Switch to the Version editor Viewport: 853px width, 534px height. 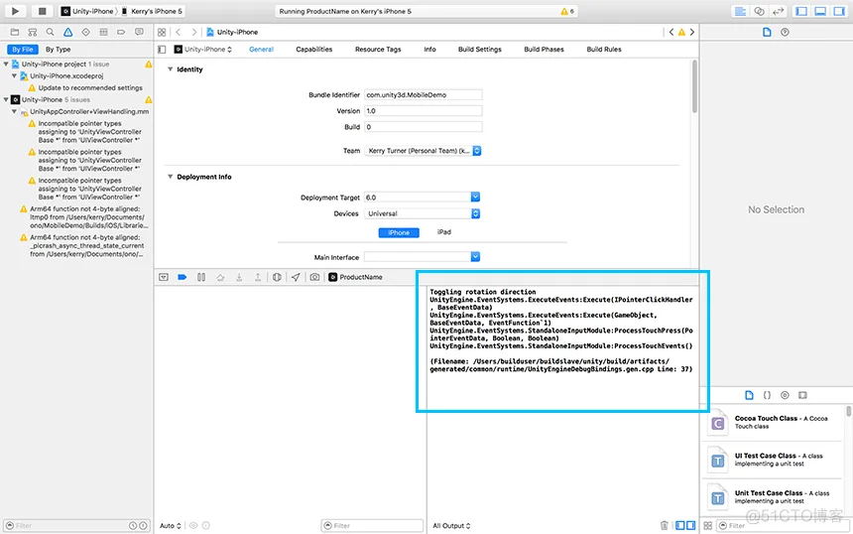(x=778, y=11)
